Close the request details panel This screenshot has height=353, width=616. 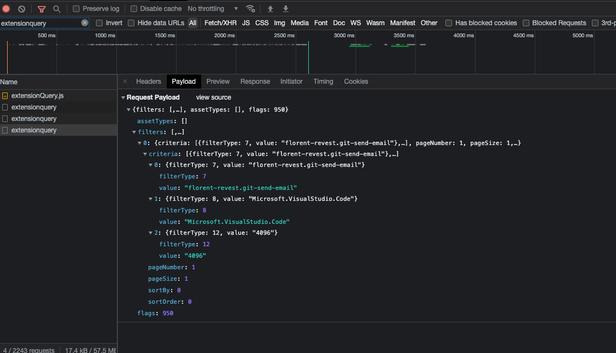coord(125,82)
